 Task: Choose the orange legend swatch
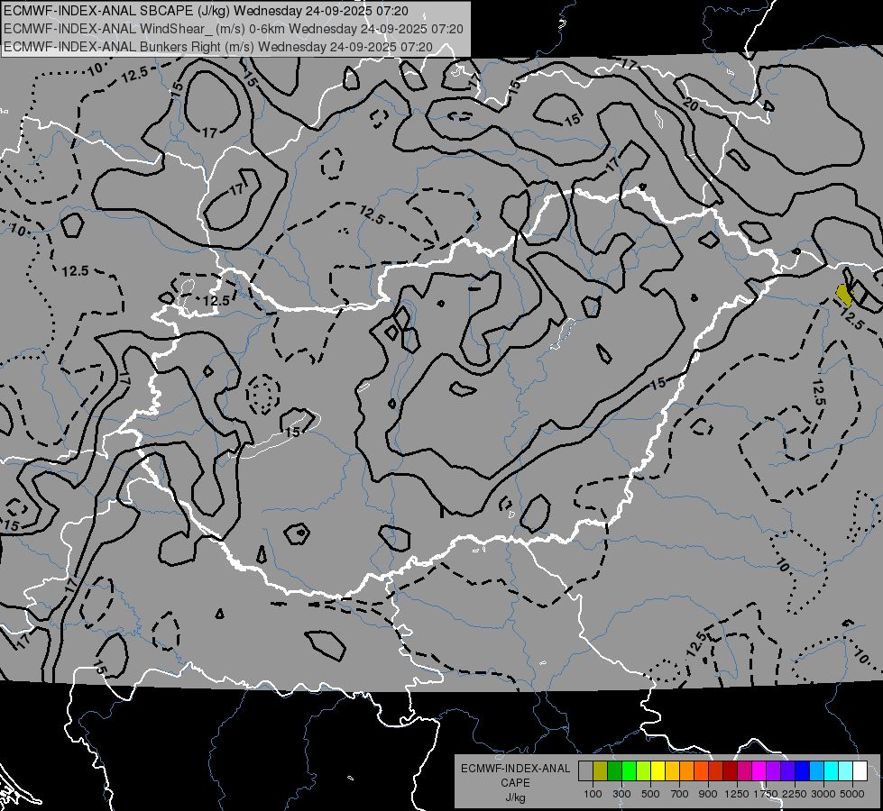pos(687,770)
